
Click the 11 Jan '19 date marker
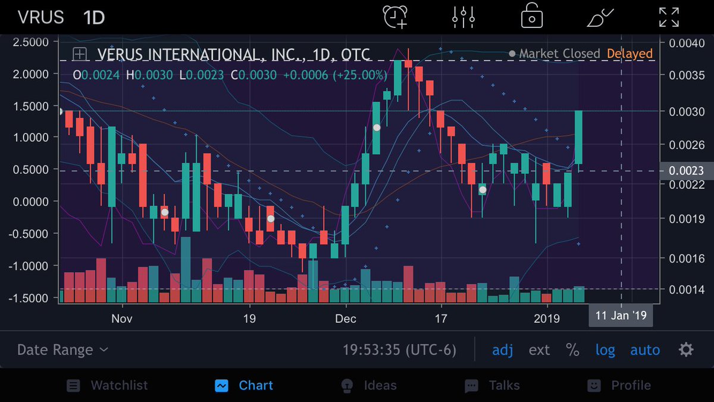(621, 316)
